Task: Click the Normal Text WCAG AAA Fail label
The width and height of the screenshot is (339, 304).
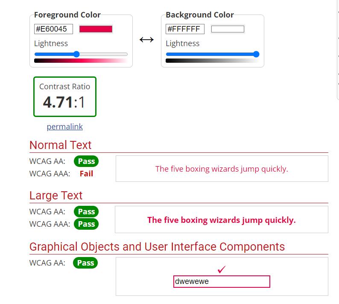Action: point(86,174)
